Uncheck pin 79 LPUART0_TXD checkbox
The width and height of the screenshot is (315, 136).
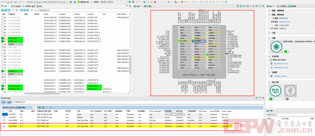point(3,89)
